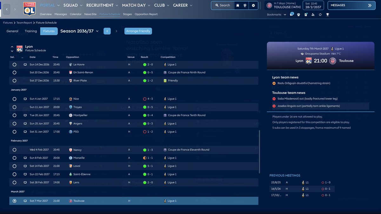Viewport: 381px width, 214px height.
Task: Select the EA Saint-Renan fixture radio button
Action: (x=14, y=73)
